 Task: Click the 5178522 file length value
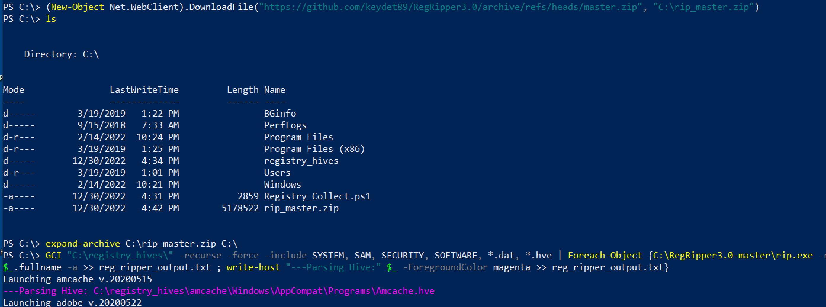(240, 208)
